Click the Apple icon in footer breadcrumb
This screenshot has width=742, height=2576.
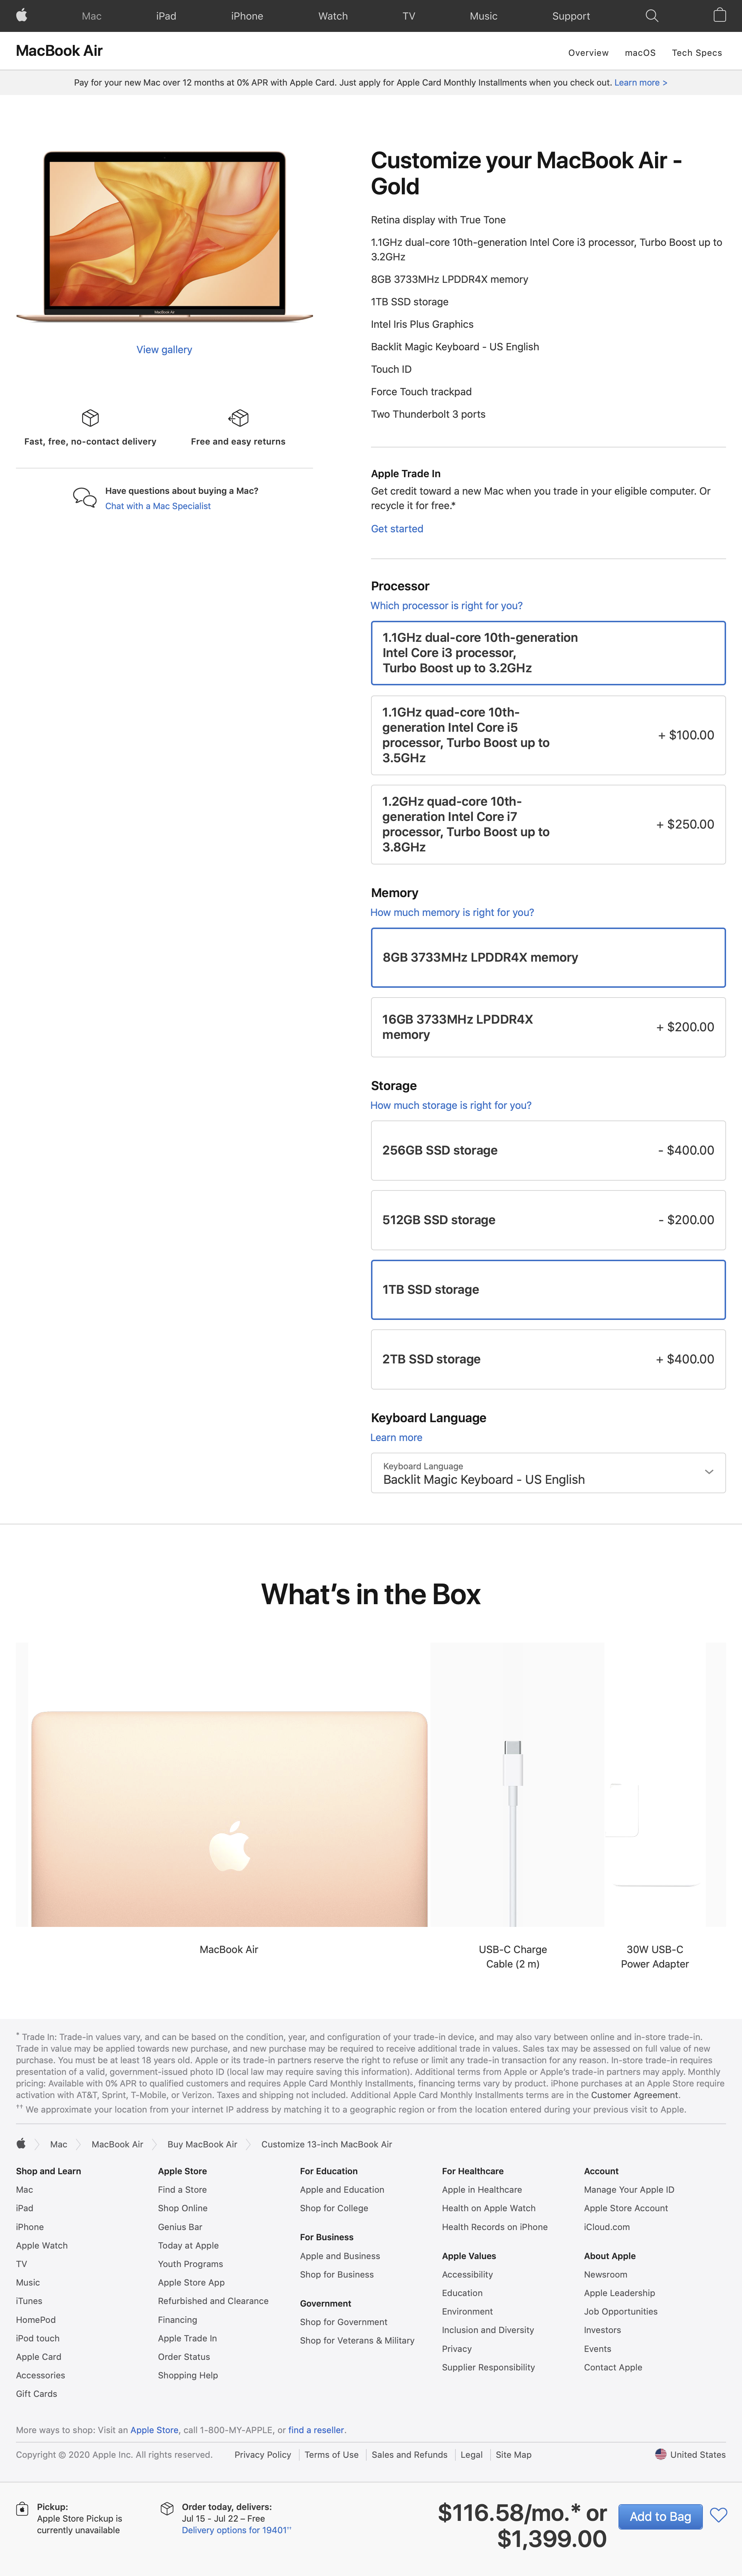(21, 2144)
